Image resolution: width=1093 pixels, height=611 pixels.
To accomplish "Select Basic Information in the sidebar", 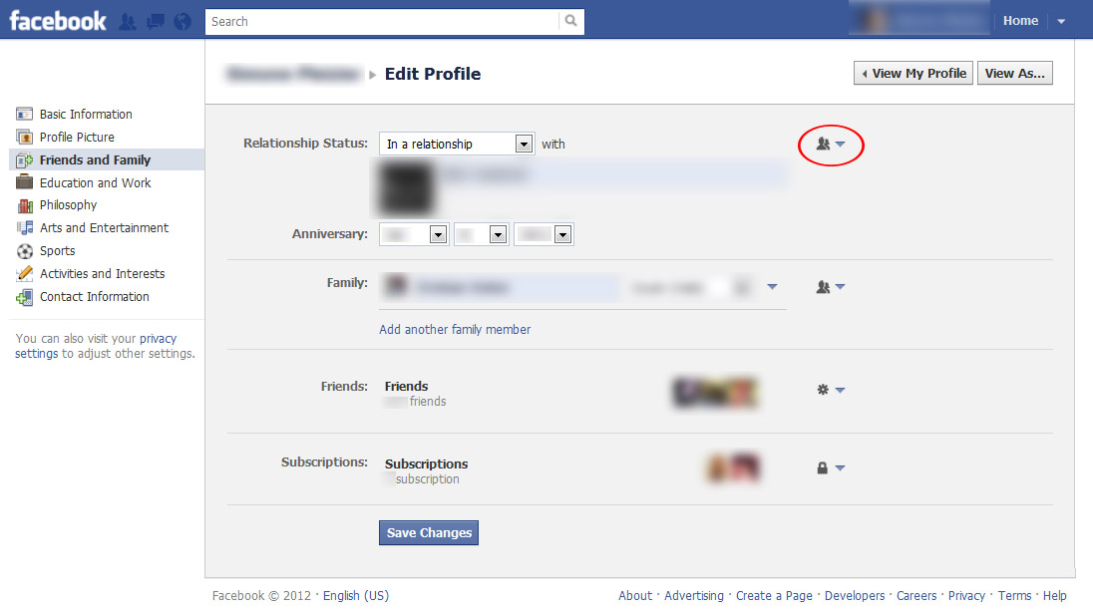I will (86, 115).
